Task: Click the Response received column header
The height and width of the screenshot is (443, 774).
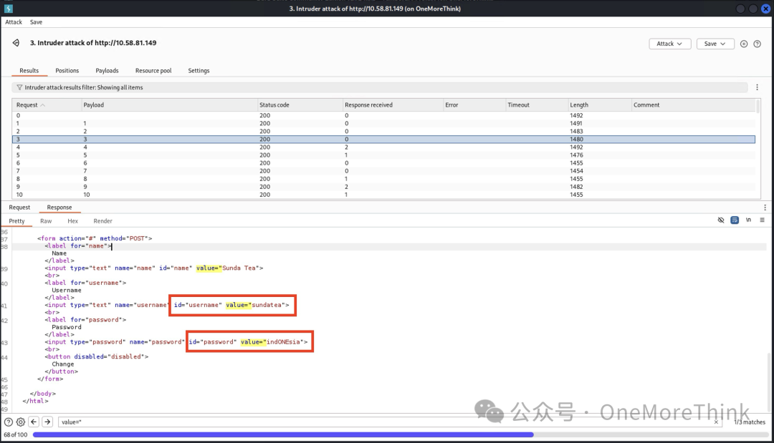Action: (x=393, y=105)
